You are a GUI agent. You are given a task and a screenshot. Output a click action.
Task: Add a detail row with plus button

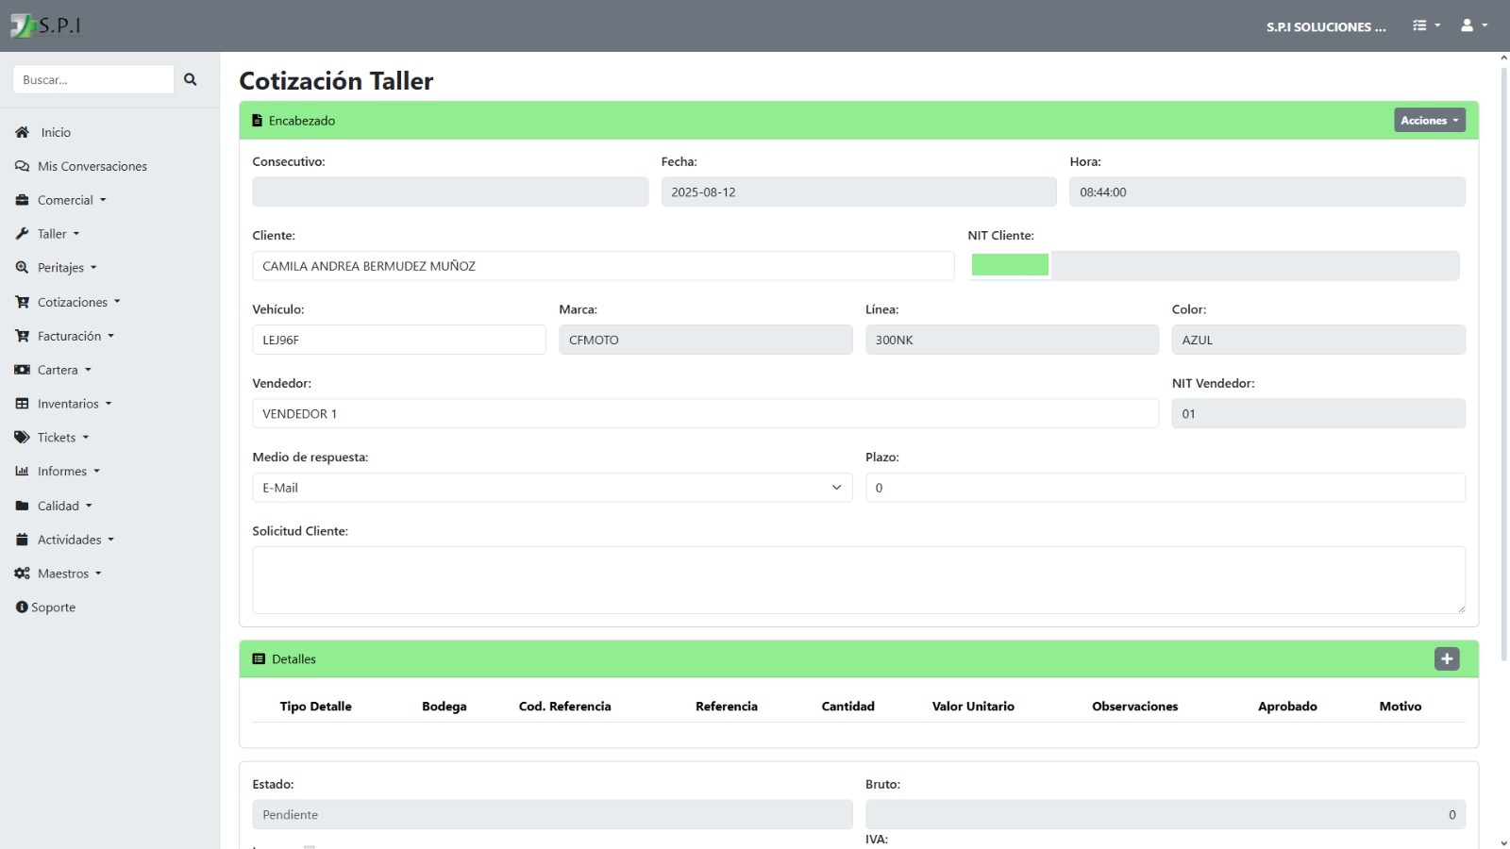[1447, 658]
